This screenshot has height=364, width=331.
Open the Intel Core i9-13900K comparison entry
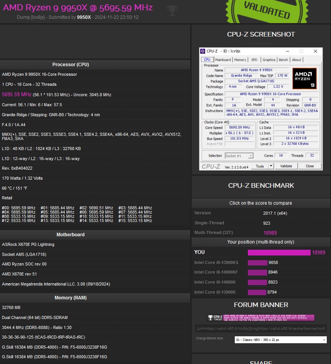(215, 292)
